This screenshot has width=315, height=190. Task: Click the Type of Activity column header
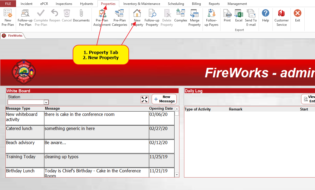[197, 109]
